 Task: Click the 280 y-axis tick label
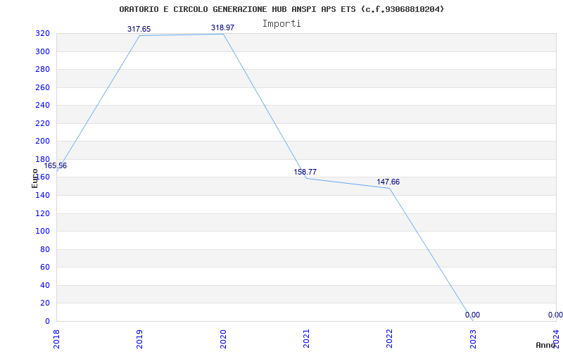[x=42, y=69]
